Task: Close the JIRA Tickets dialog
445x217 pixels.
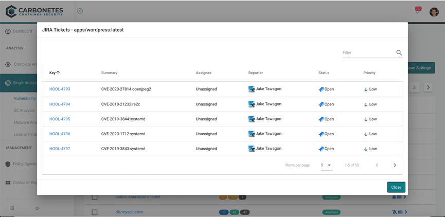Action: [396, 187]
